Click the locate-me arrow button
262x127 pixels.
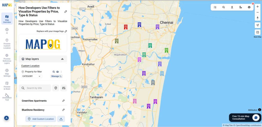tap(257, 25)
